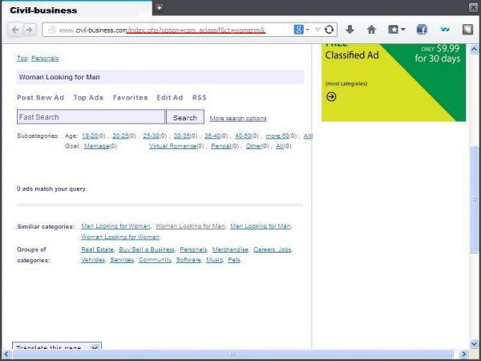Click the Search button
Image resolution: width=481 pixels, height=361 pixels.
click(x=185, y=117)
